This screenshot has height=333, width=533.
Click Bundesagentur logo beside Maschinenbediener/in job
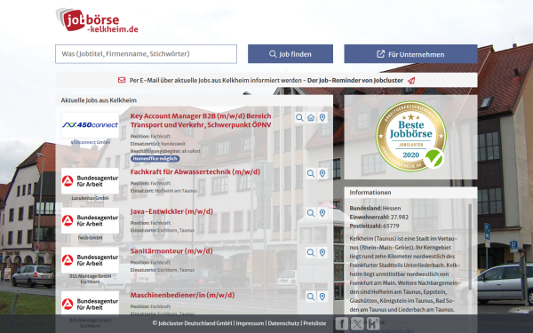pos(90,304)
